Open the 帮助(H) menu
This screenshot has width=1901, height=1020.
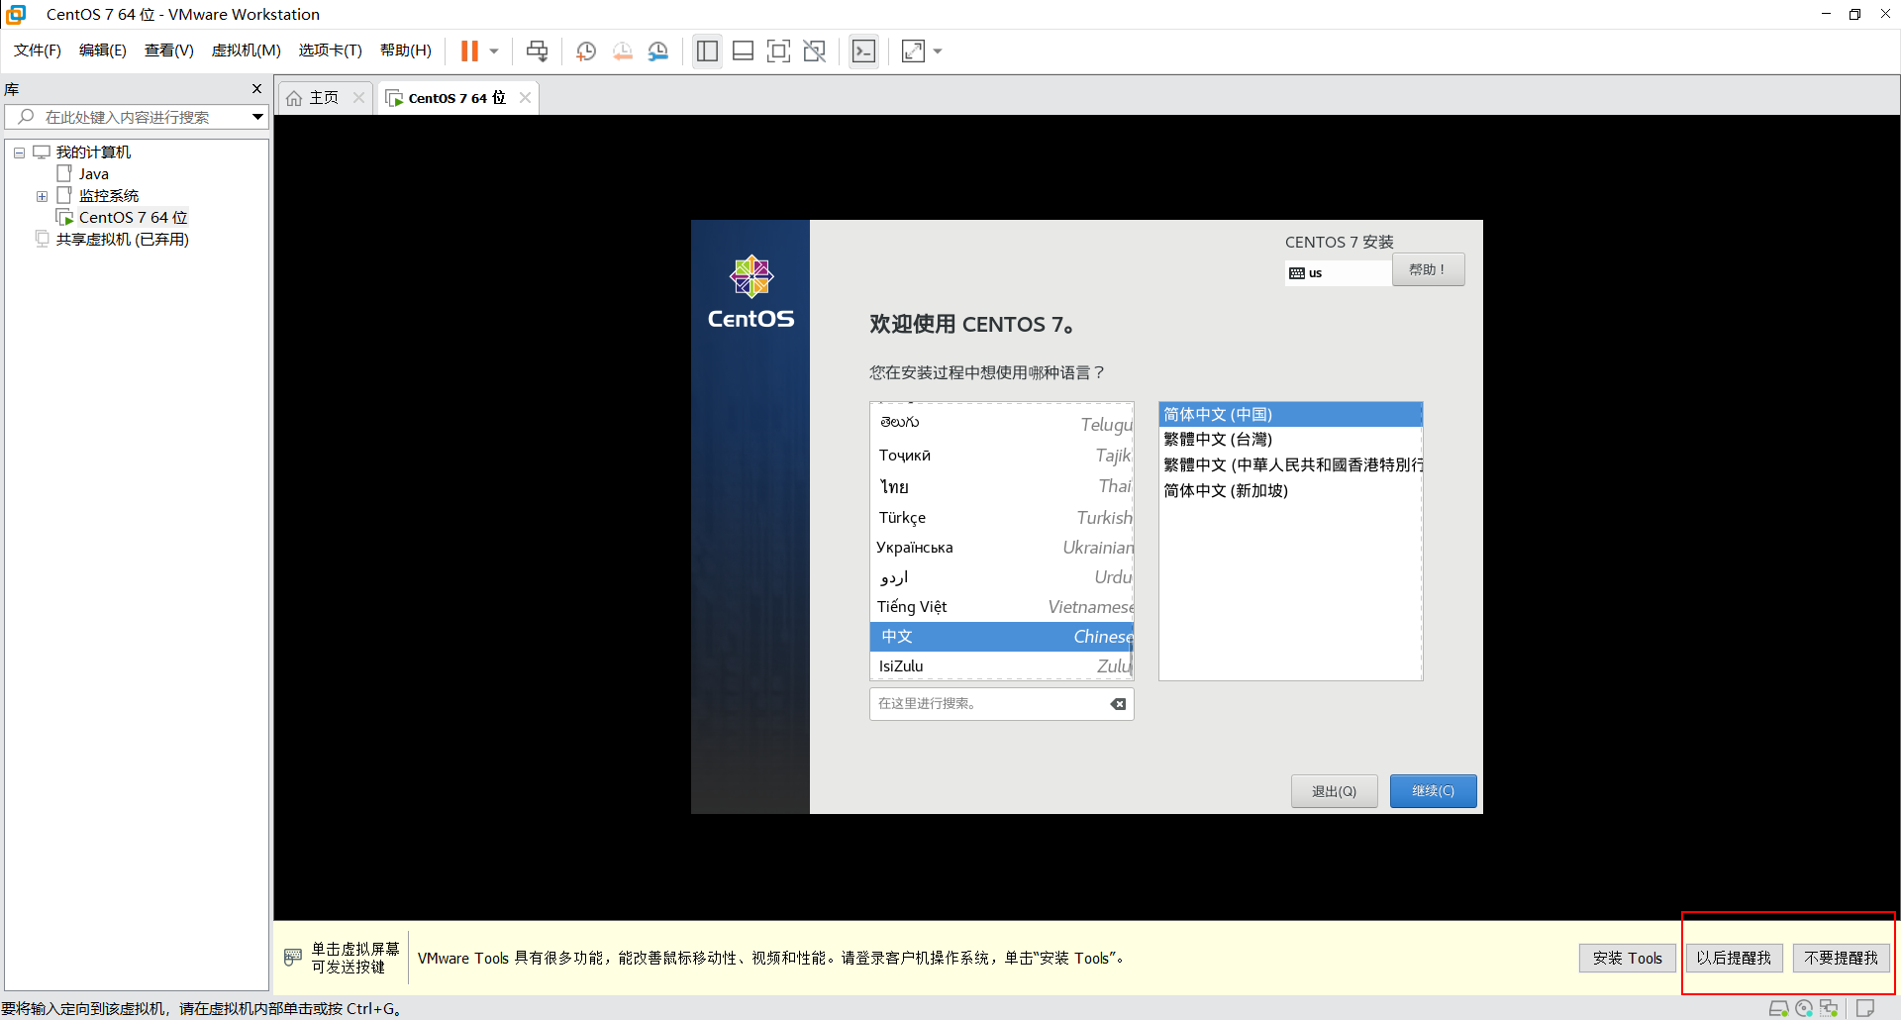pyautogui.click(x=406, y=51)
